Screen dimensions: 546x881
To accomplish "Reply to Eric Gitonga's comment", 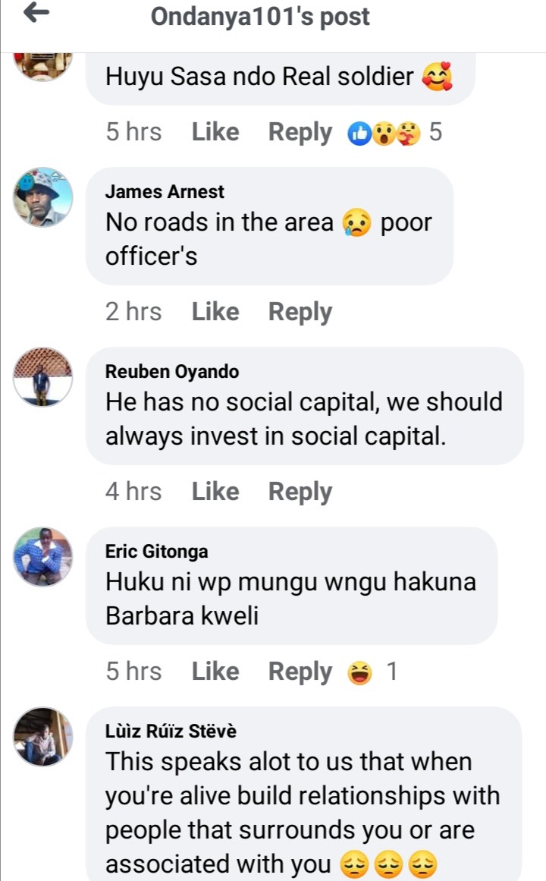I will (300, 672).
